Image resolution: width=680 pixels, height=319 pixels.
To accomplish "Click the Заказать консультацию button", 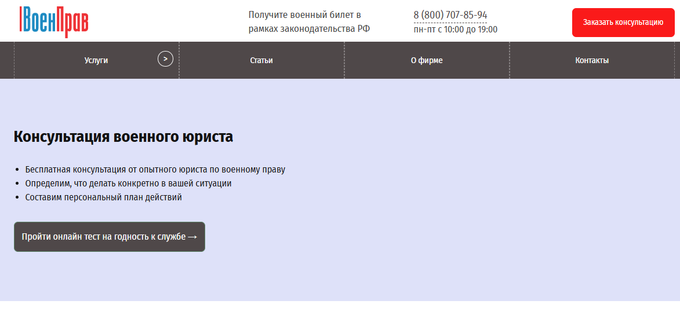I will point(623,23).
